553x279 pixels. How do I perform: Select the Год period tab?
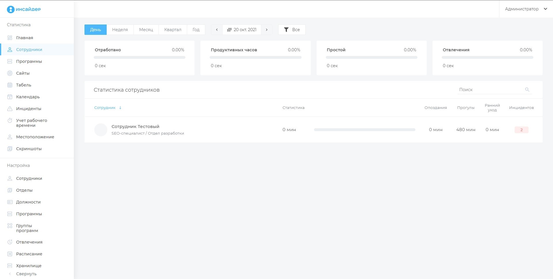tap(196, 30)
